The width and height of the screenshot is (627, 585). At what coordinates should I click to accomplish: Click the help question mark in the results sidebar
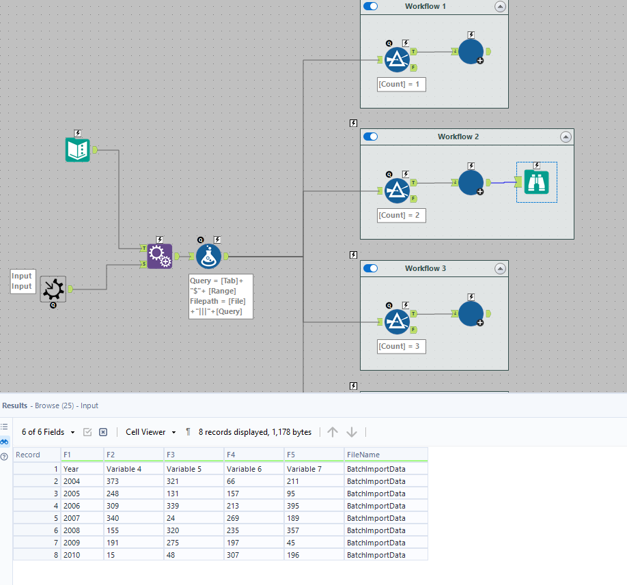(x=4, y=457)
